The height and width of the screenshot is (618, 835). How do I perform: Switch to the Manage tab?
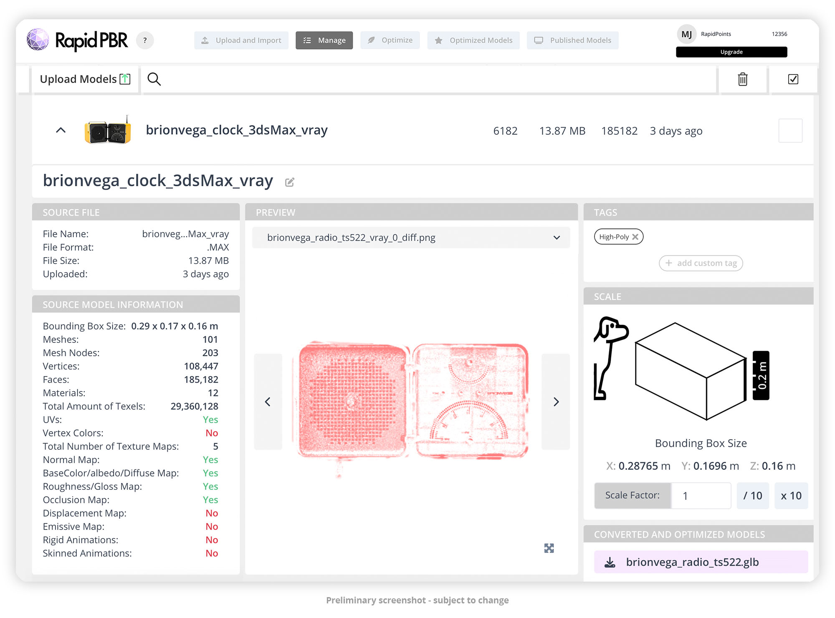[x=324, y=41]
